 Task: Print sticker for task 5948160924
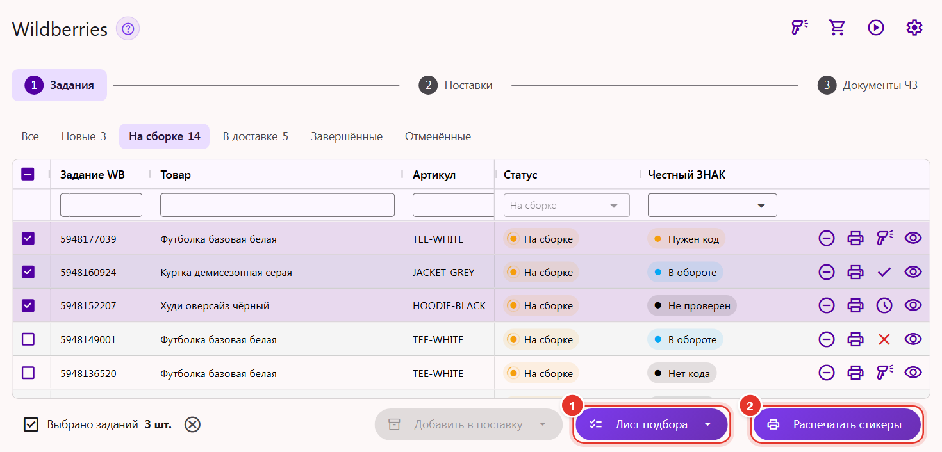coord(855,272)
